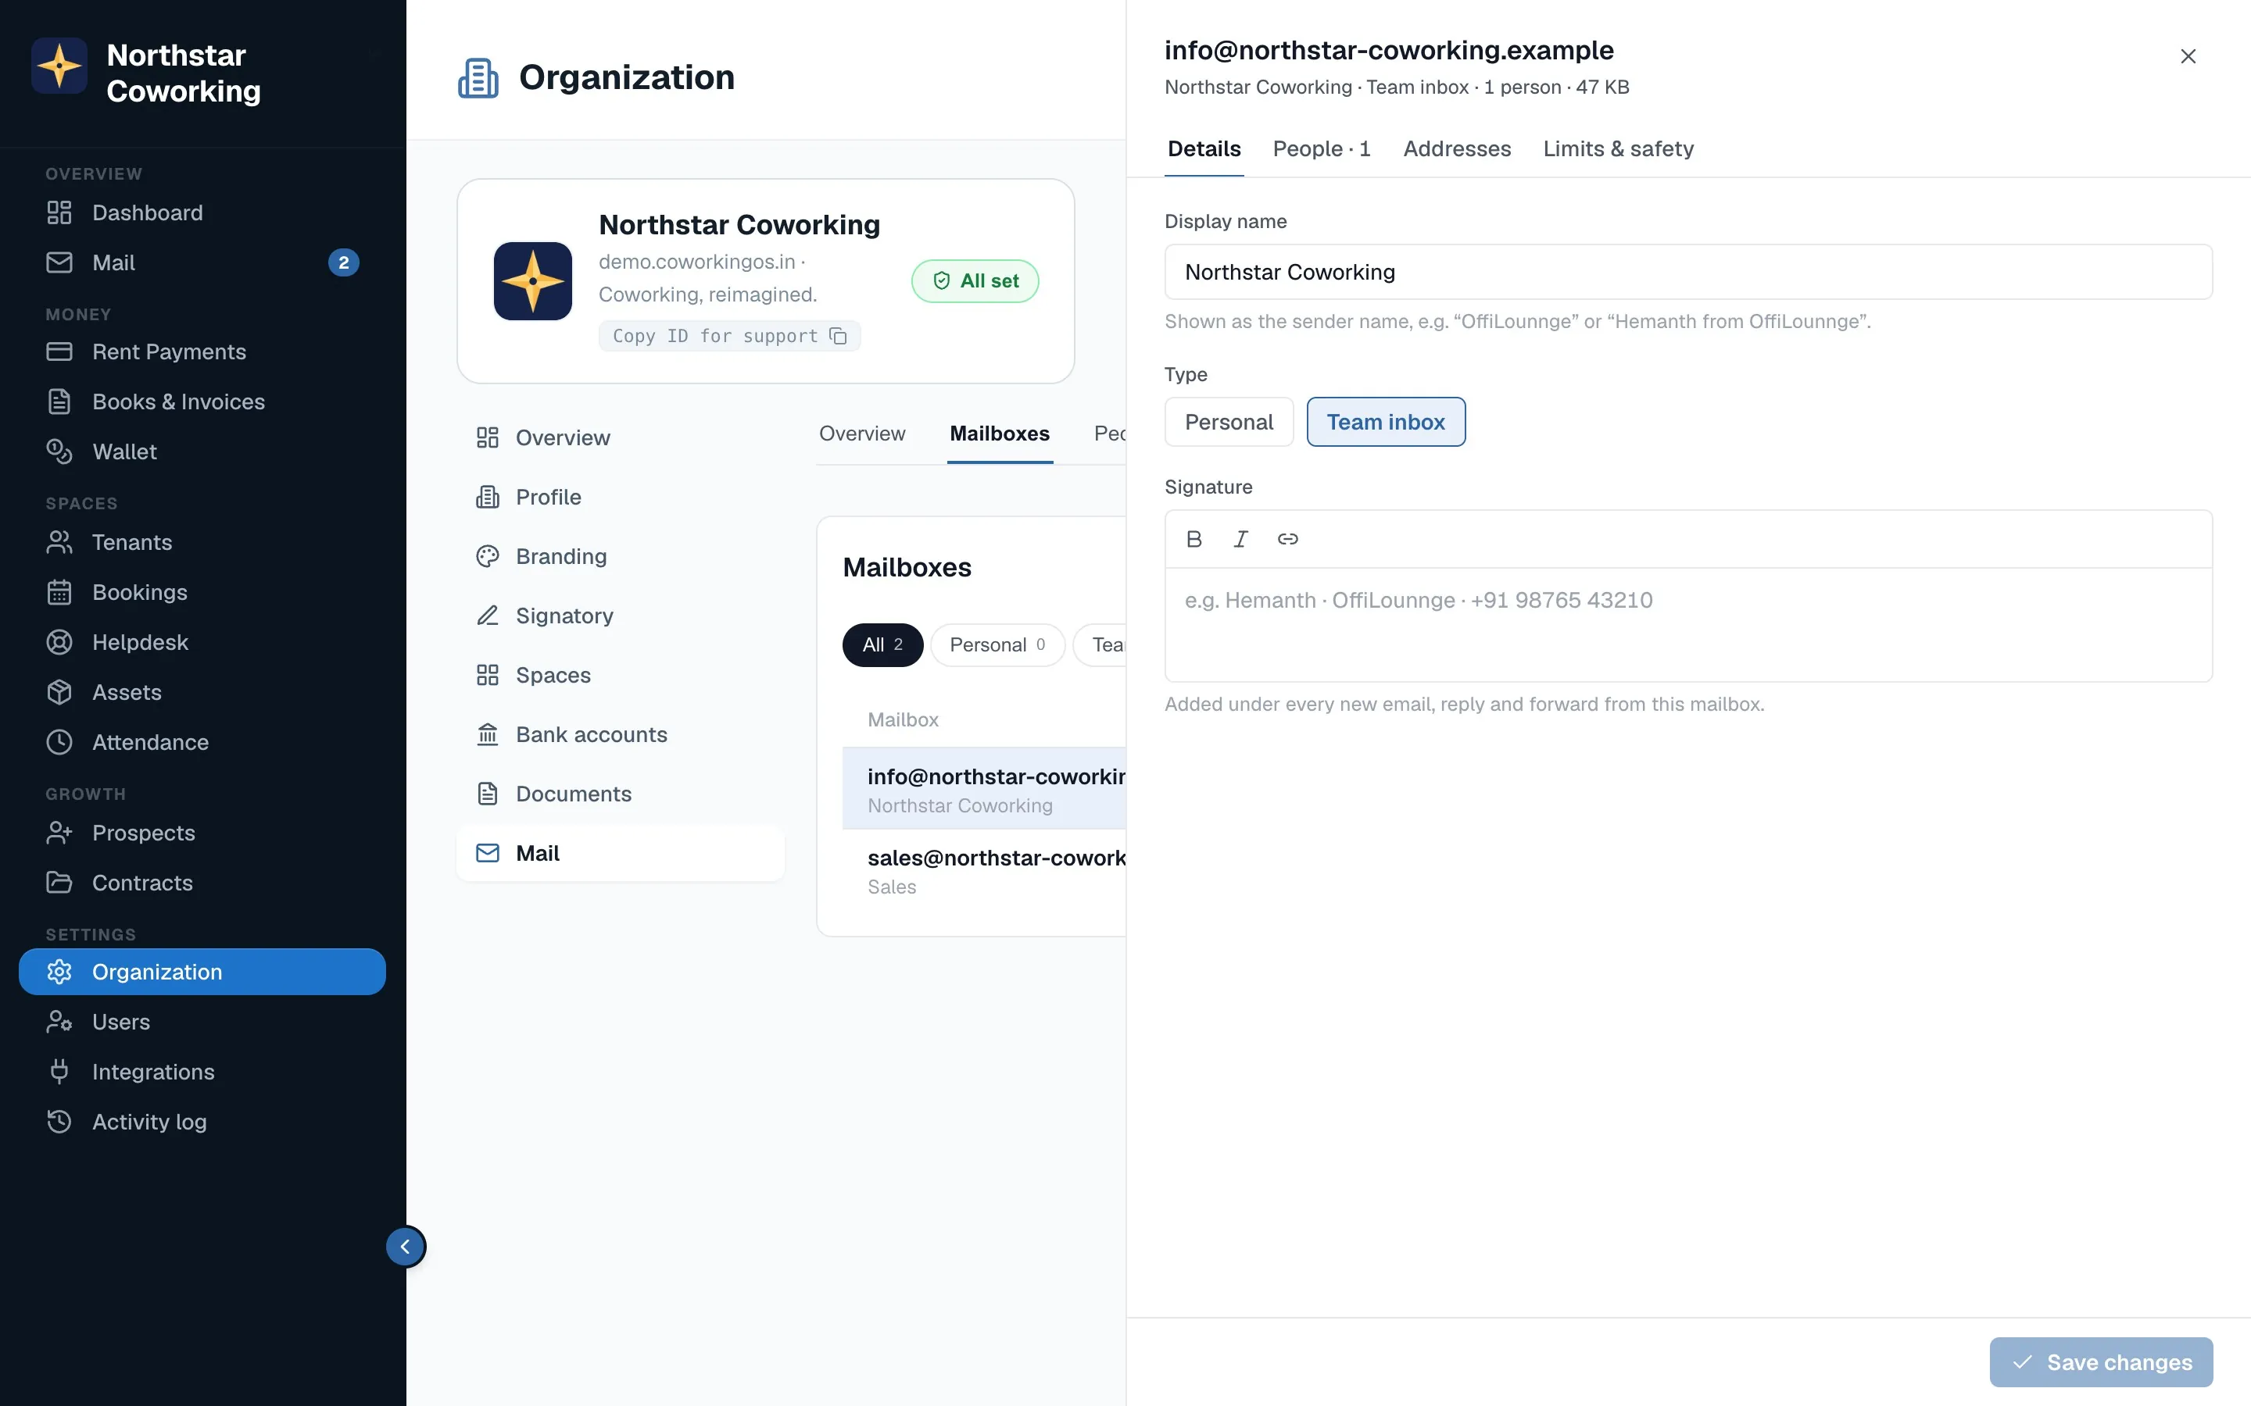
Task: Click into the Signature text area
Action: coord(1687,625)
